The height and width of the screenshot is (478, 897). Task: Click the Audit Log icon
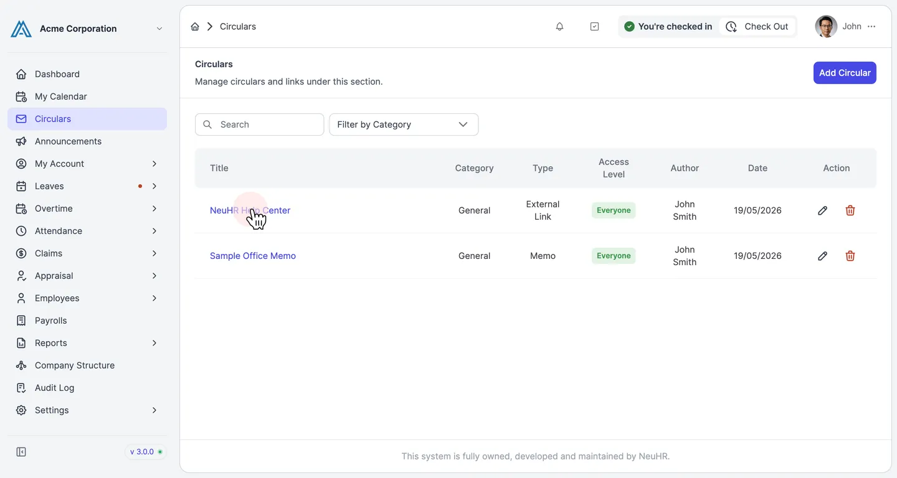(x=21, y=388)
